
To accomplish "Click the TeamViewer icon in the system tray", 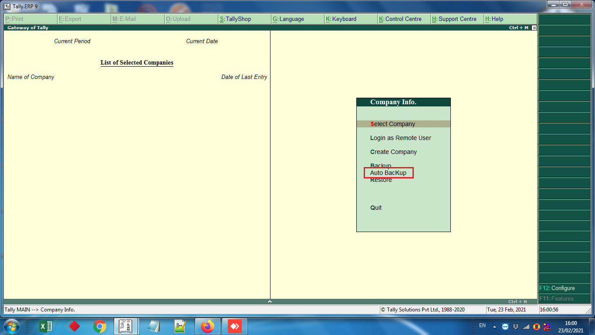I will point(505,326).
